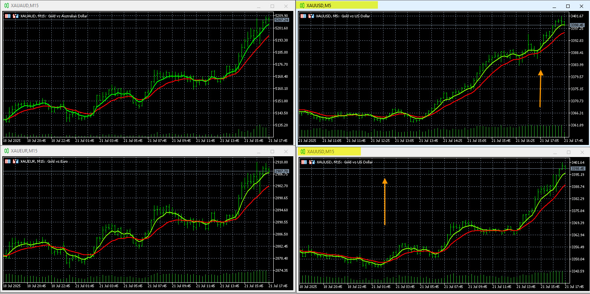Image resolution: width=590 pixels, height=294 pixels.
Task: Open One Click Trading on the XAUEUR chart
Action: (7, 161)
